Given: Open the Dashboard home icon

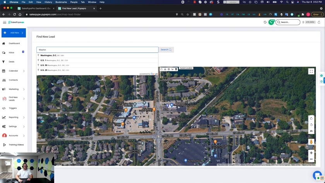Looking at the screenshot, I should point(3,43).
